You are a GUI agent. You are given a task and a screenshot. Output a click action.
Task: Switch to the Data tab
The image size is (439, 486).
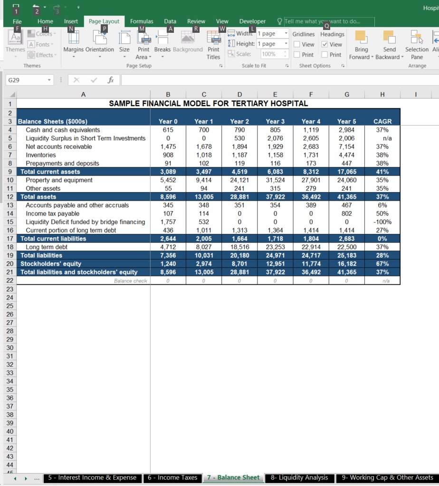point(170,21)
